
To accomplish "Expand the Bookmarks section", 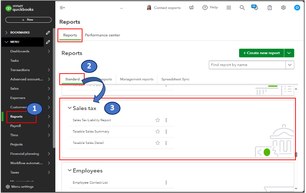I will pos(7,32).
